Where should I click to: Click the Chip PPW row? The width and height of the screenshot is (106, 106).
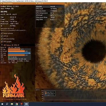(50, 19)
